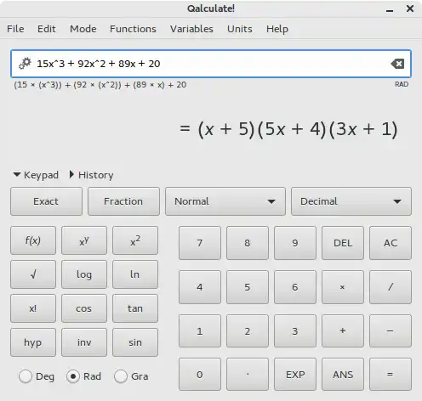Toggle the Exact mode button

(x=46, y=201)
